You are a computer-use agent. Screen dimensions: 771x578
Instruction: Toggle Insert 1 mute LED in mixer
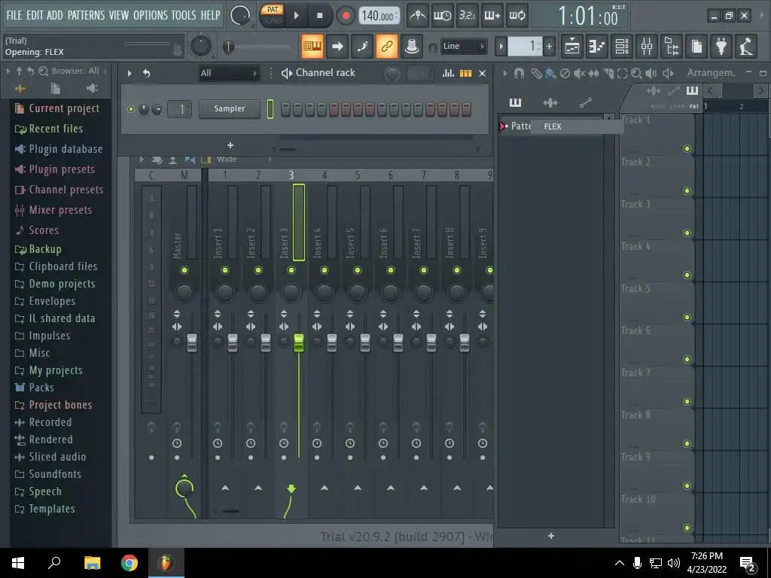pos(225,270)
